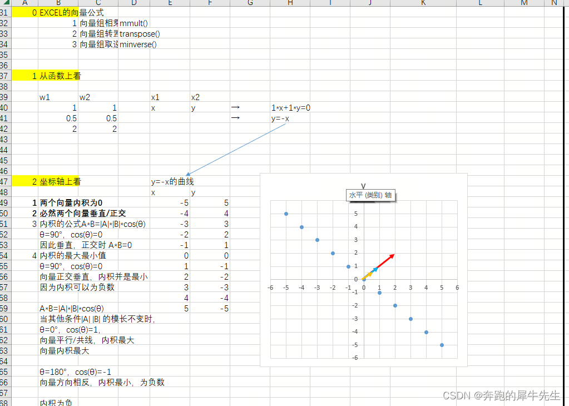Select column B header
The height and width of the screenshot is (406, 569).
tap(58, 3)
